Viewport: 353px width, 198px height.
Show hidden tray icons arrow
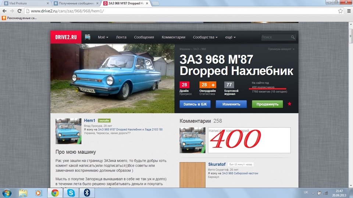point(313,193)
